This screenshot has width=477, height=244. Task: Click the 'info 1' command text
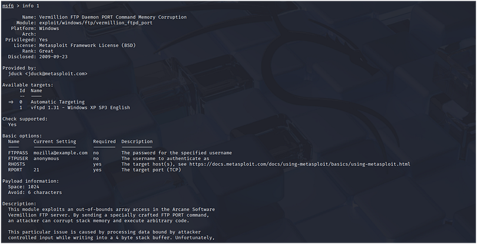(31, 6)
